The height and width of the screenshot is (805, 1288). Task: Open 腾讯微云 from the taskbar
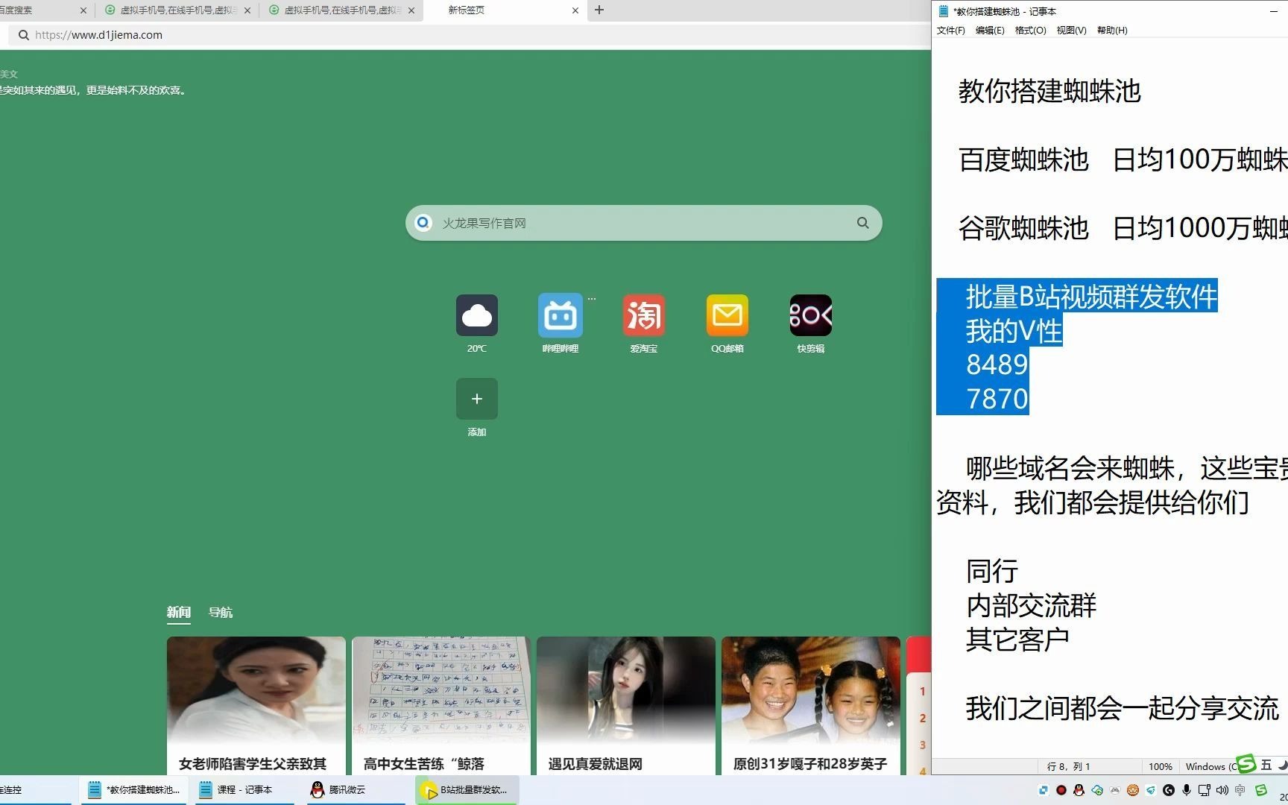click(358, 790)
